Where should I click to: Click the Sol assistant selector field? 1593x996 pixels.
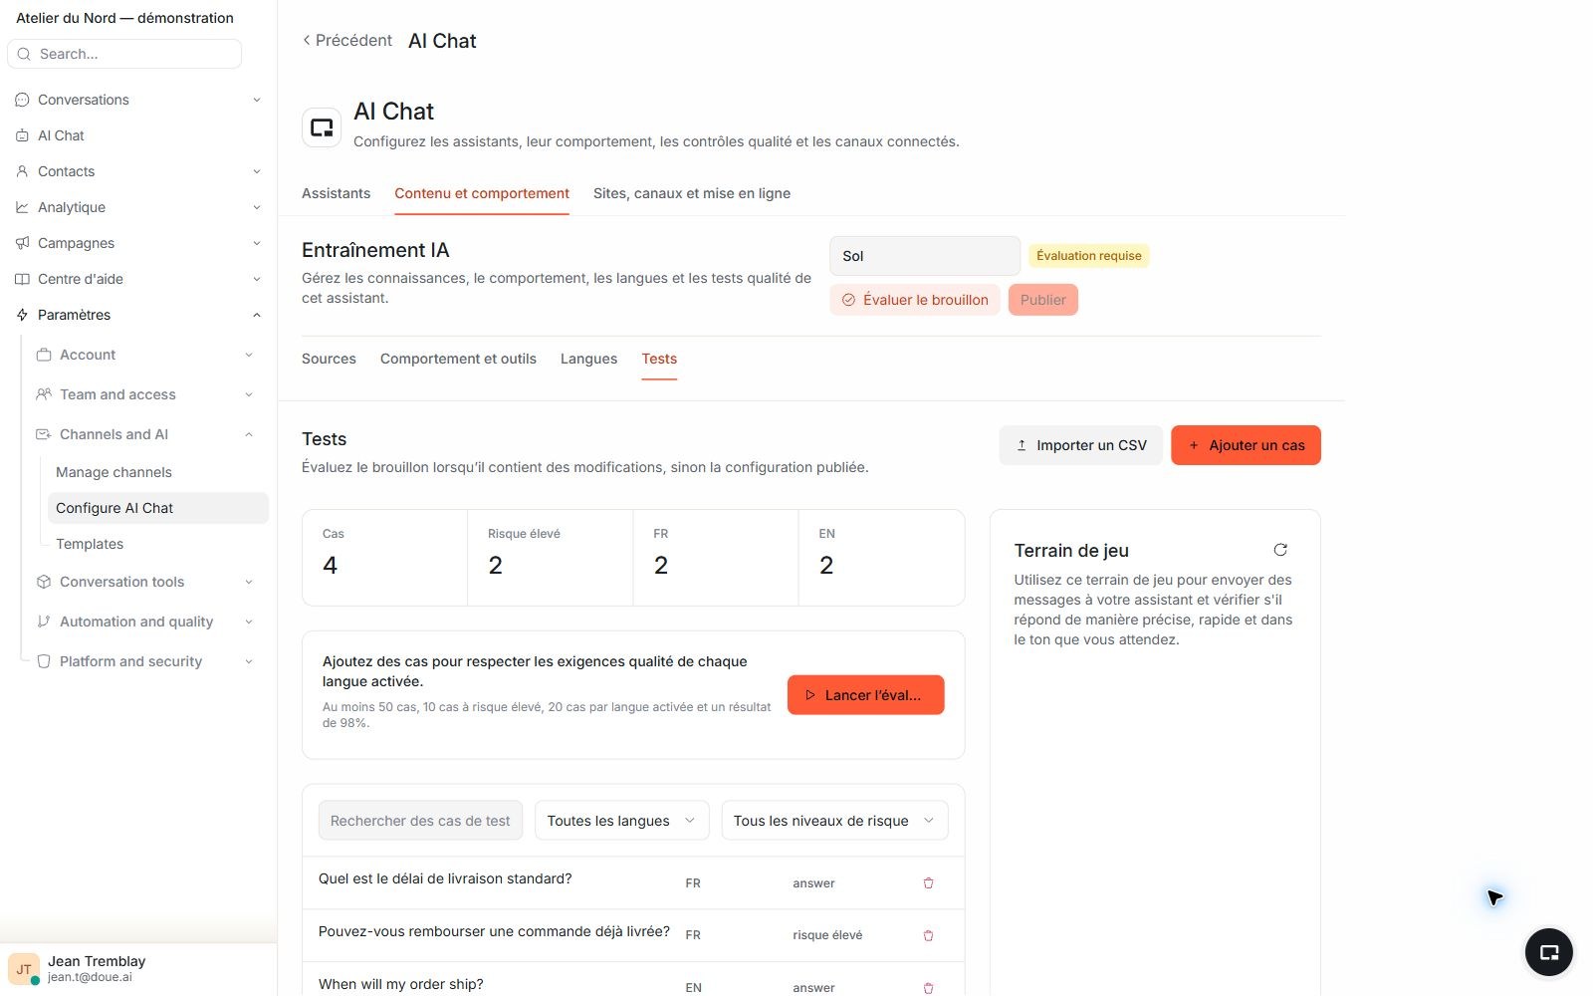click(925, 256)
